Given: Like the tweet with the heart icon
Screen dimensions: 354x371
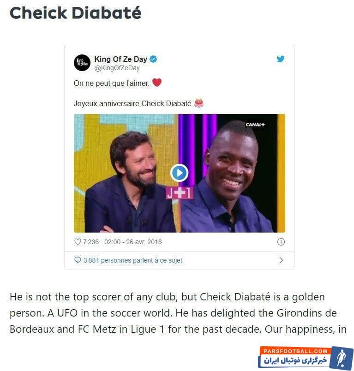Looking at the screenshot, I should pyautogui.click(x=78, y=242).
